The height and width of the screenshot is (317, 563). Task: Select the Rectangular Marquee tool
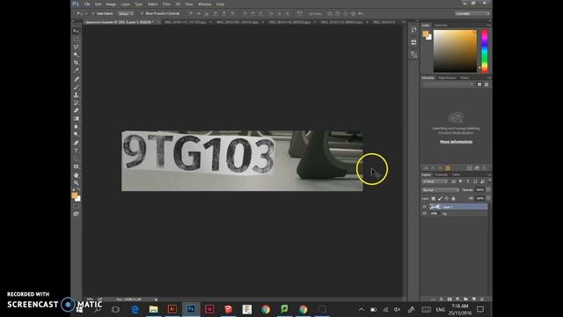pos(77,39)
